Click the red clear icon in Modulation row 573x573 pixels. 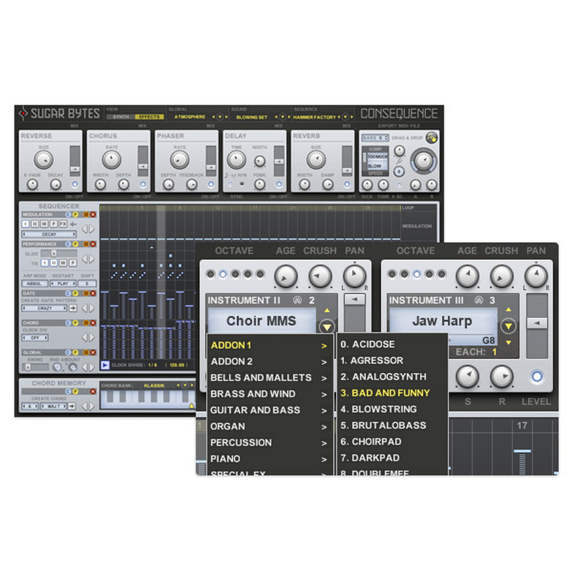93,215
